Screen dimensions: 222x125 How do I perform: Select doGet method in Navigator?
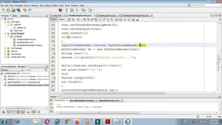(x=26, y=76)
